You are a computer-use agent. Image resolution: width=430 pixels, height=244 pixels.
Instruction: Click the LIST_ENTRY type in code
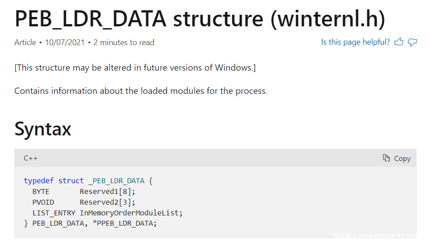54,213
